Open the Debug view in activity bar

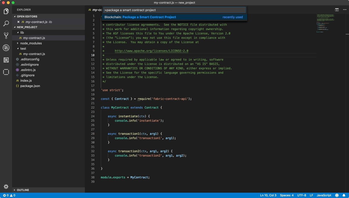[x=6, y=48]
